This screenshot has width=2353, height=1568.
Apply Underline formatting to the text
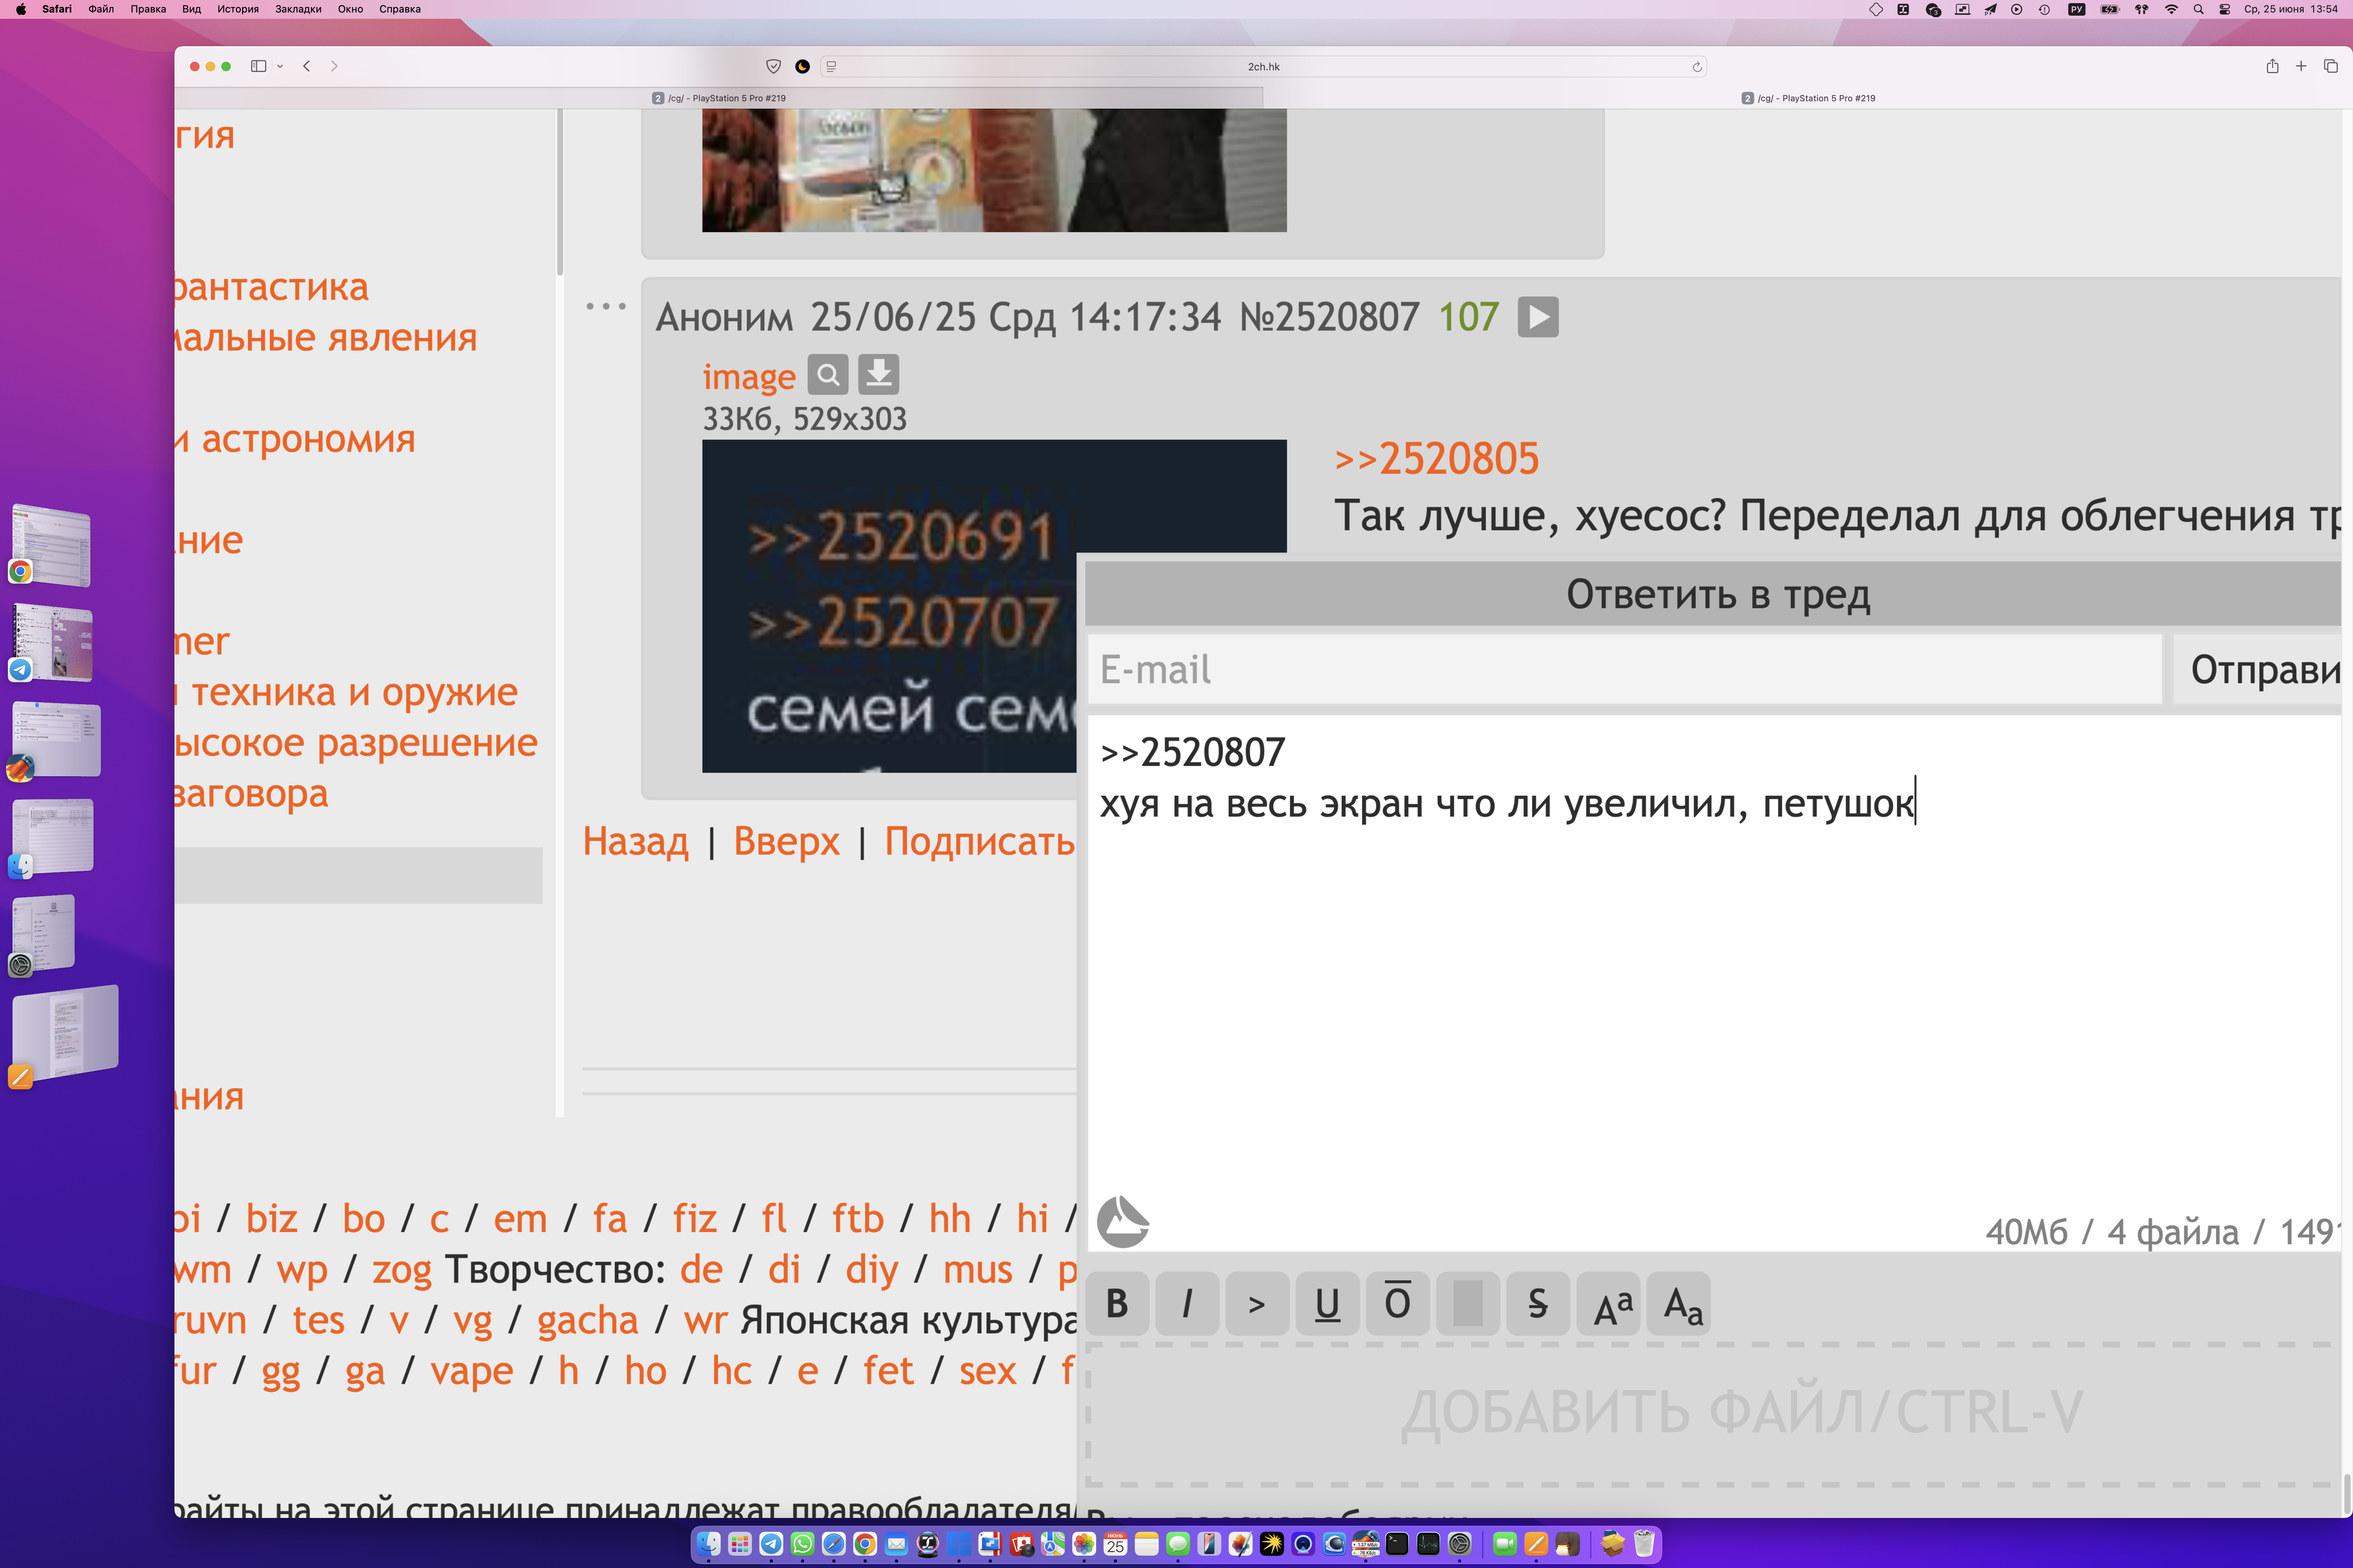(1327, 1304)
